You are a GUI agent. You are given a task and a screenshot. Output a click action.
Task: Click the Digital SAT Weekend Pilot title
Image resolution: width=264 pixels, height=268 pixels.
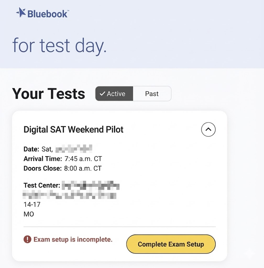point(73,130)
